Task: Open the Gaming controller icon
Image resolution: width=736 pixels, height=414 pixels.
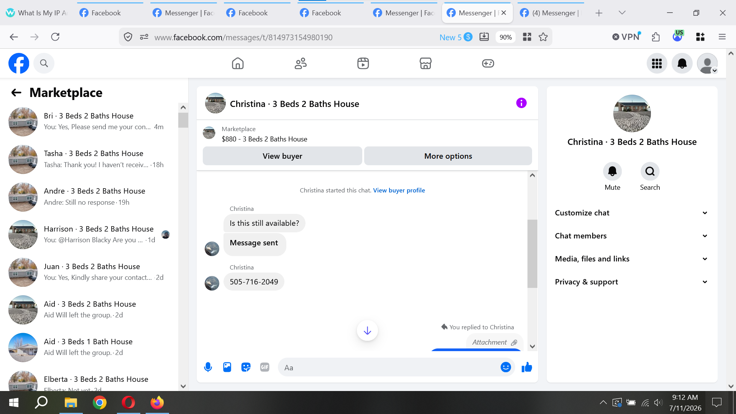Action: (x=488, y=63)
